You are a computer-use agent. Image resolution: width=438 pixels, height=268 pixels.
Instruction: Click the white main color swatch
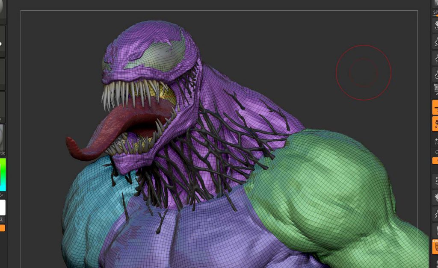point(3,207)
